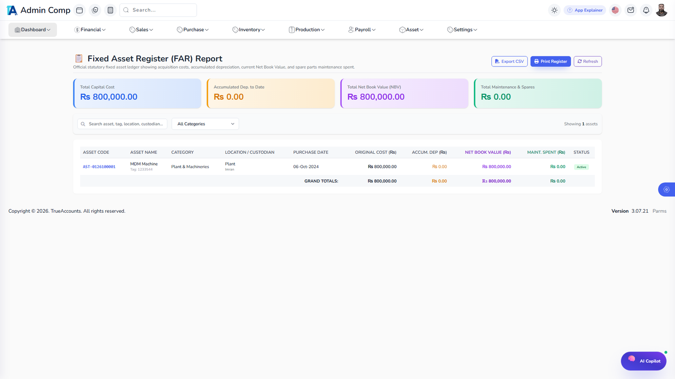The image size is (675, 379).
Task: Open the Inventory menu
Action: click(248, 29)
